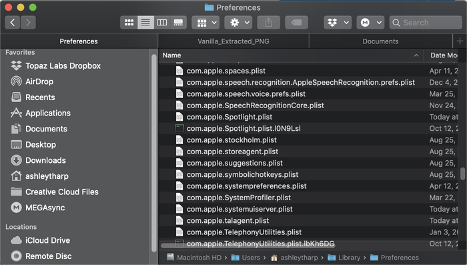Open Remote Disc in the sidebar
Viewport: 467px width, 265px height.
point(48,256)
